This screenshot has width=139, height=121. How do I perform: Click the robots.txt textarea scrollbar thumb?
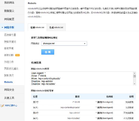point(134,76)
